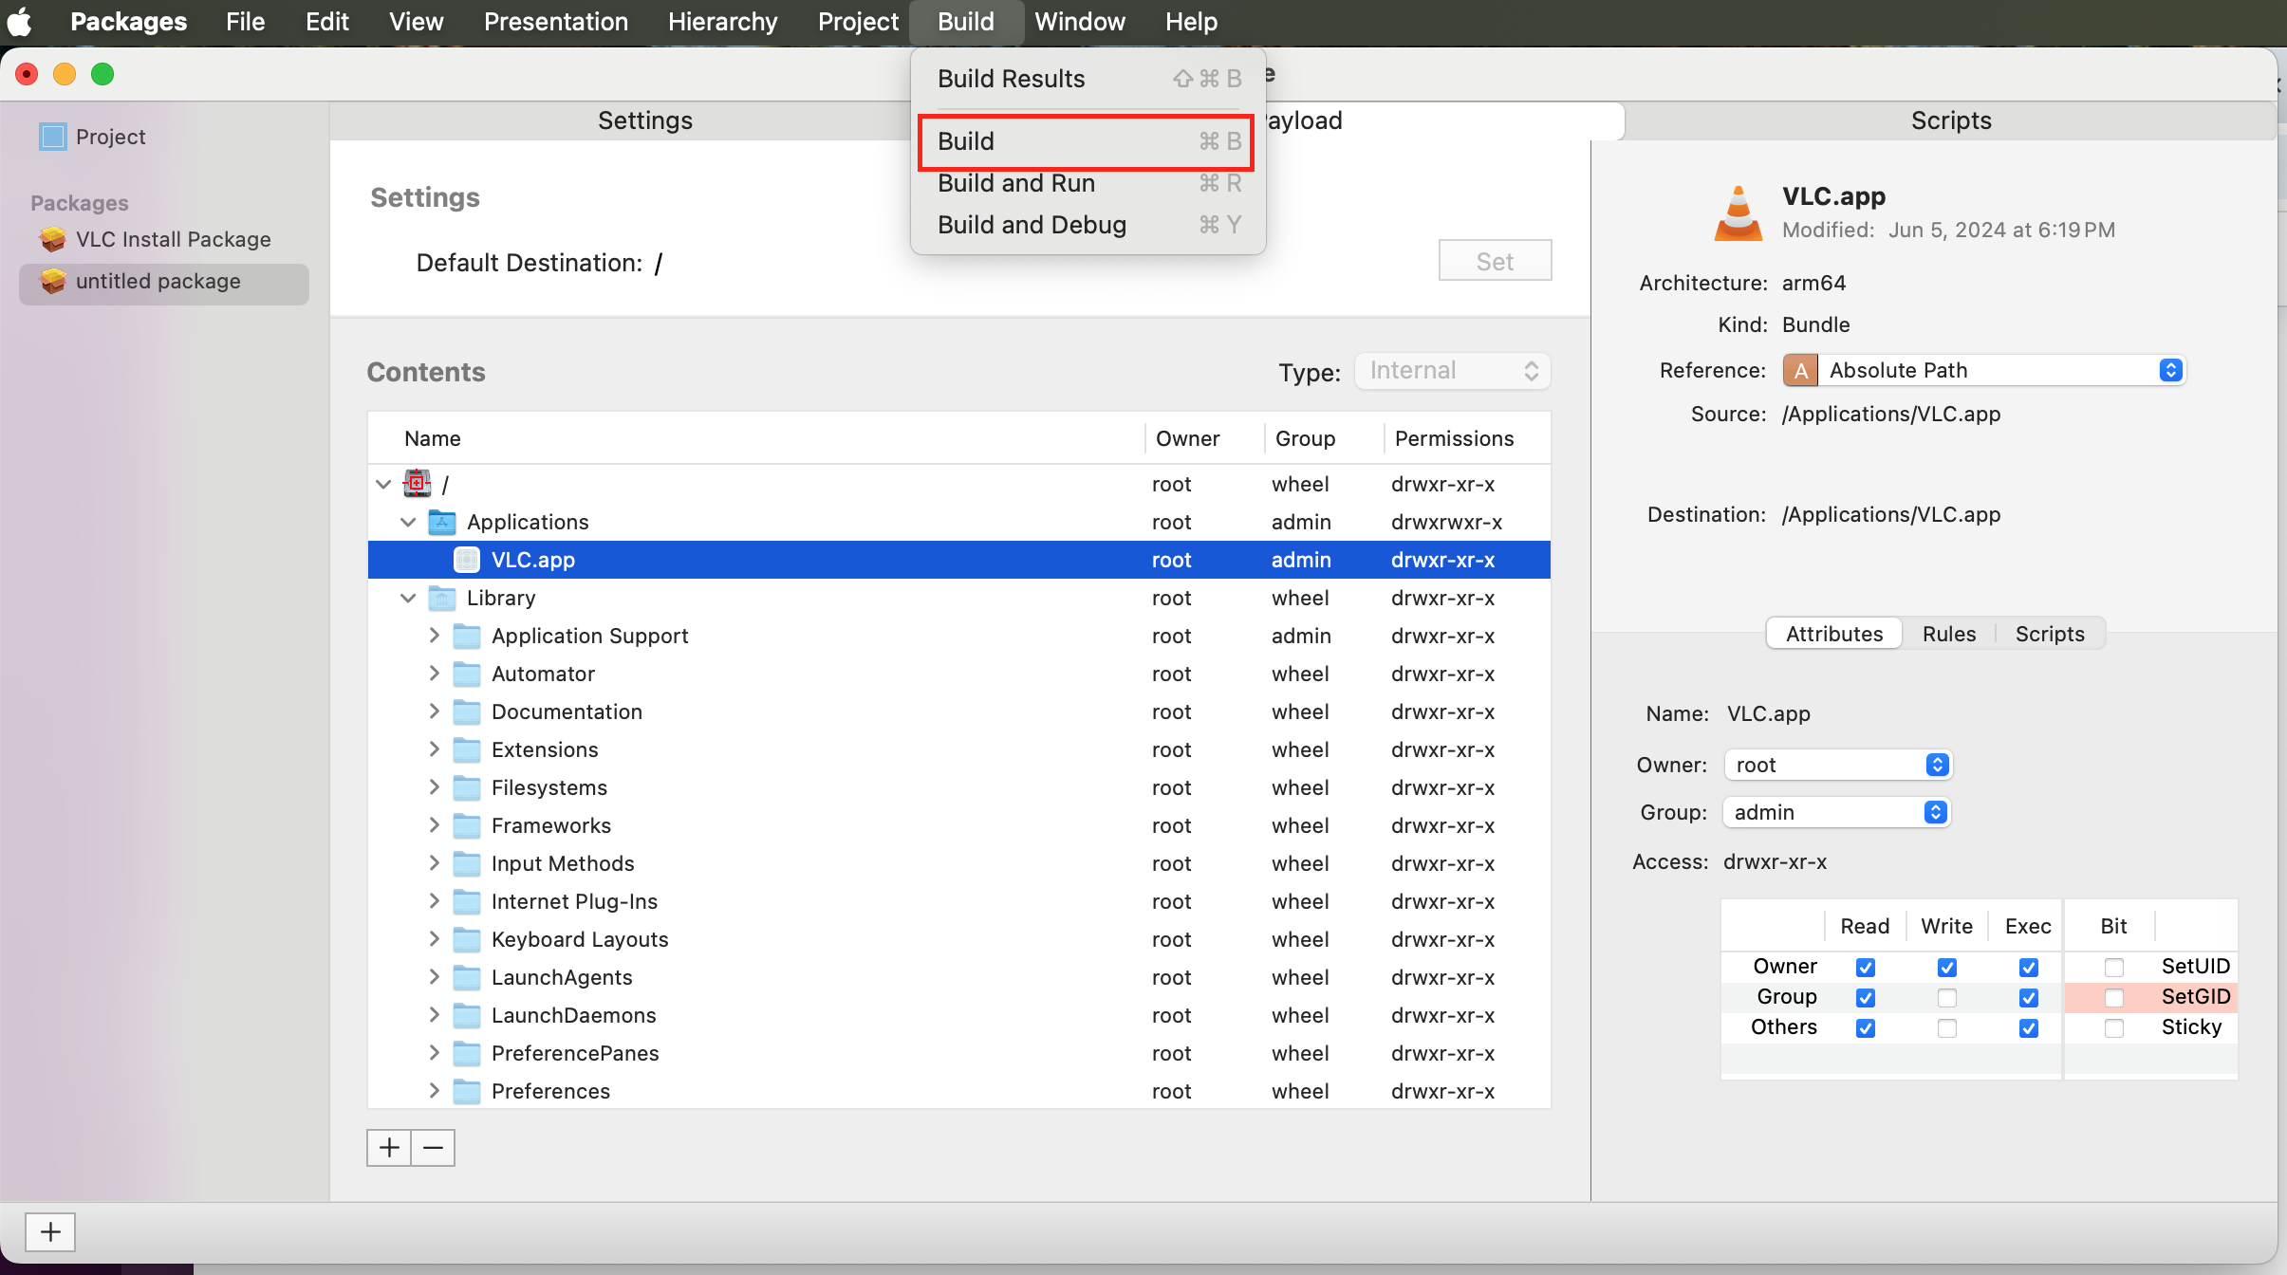This screenshot has height=1275, width=2287.
Task: Toggle Group Read permission checkbox
Action: click(1866, 997)
